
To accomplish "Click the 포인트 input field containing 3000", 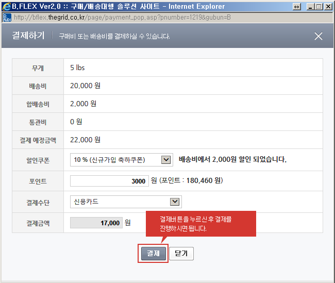I will (109, 181).
